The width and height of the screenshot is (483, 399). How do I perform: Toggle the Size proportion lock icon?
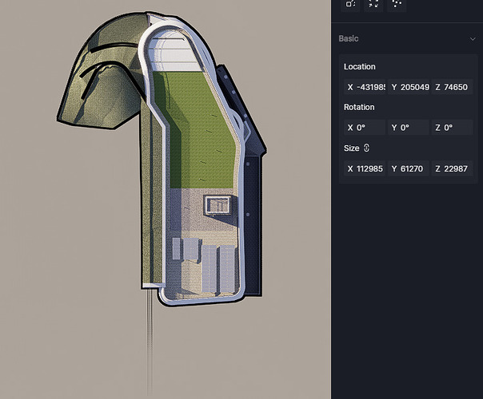(367, 148)
